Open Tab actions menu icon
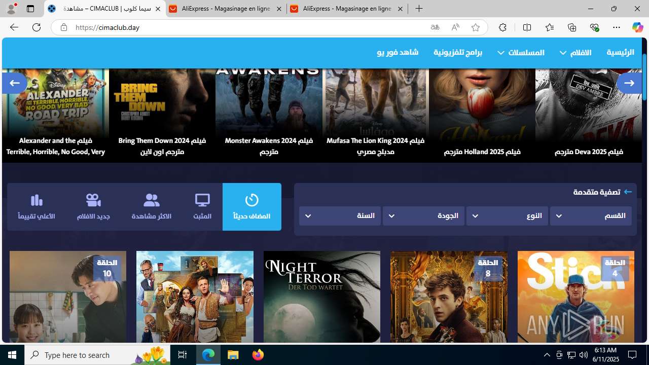Image resolution: width=649 pixels, height=365 pixels. click(30, 9)
